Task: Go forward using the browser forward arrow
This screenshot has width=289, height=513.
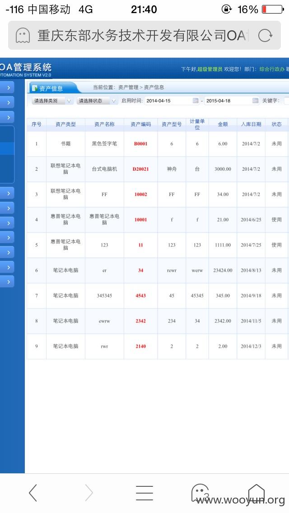Action: coord(89,493)
